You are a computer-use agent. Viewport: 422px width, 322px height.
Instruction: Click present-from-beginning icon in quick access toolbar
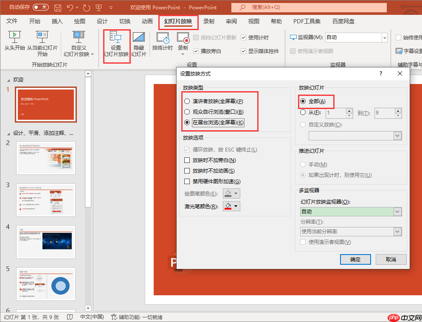pyautogui.click(x=99, y=8)
